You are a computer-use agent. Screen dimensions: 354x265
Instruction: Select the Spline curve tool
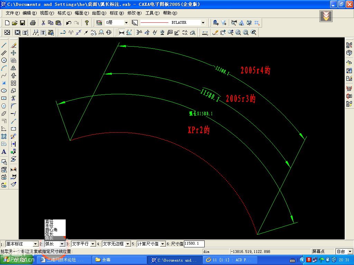tap(4, 76)
